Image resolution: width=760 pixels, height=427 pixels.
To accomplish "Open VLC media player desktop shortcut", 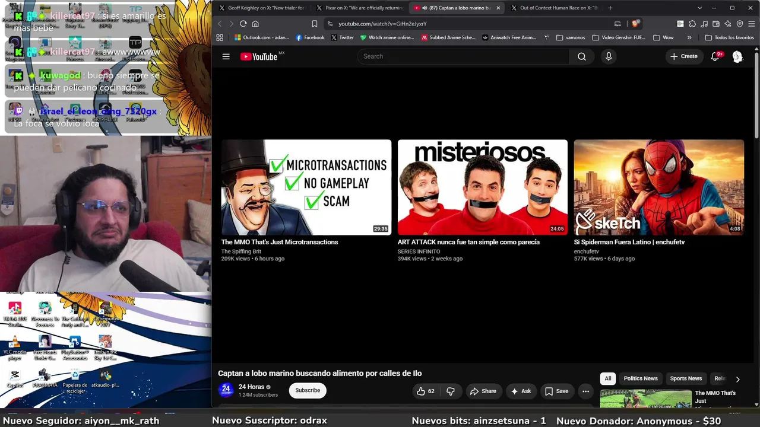I will 15,348.
